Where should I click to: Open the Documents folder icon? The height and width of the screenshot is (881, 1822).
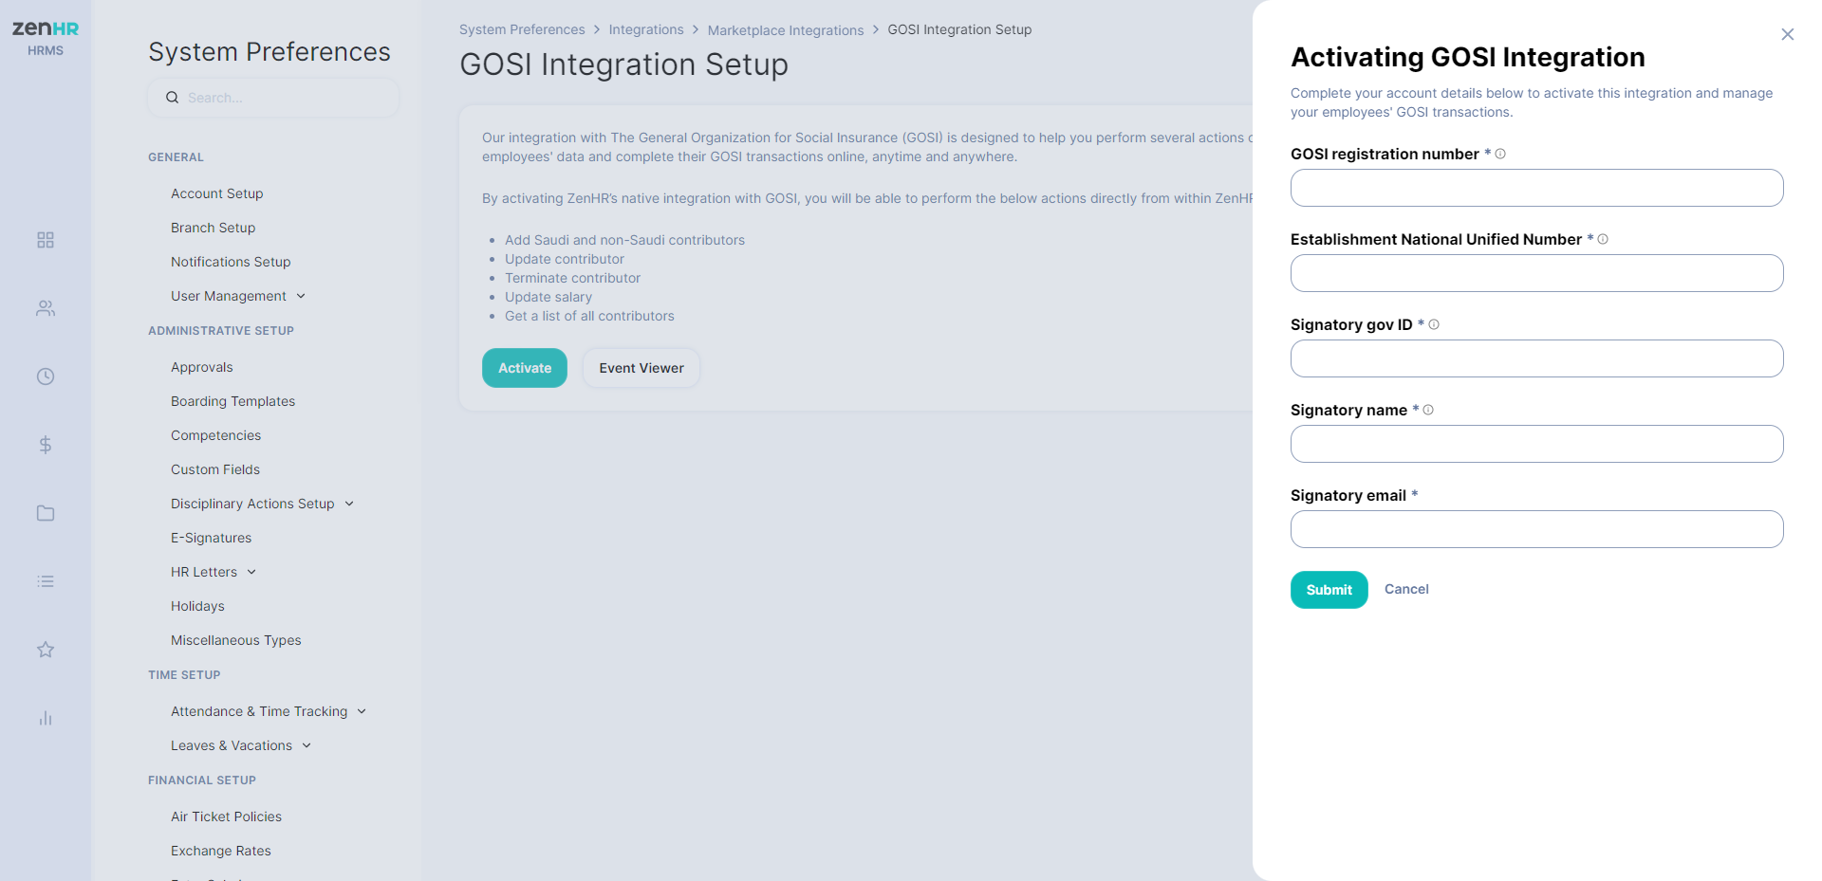(x=45, y=513)
